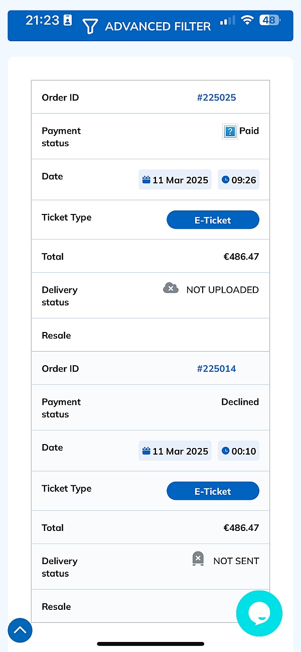The image size is (301, 652).
Task: Click calendar icon for order #225014 date
Action: pyautogui.click(x=146, y=451)
